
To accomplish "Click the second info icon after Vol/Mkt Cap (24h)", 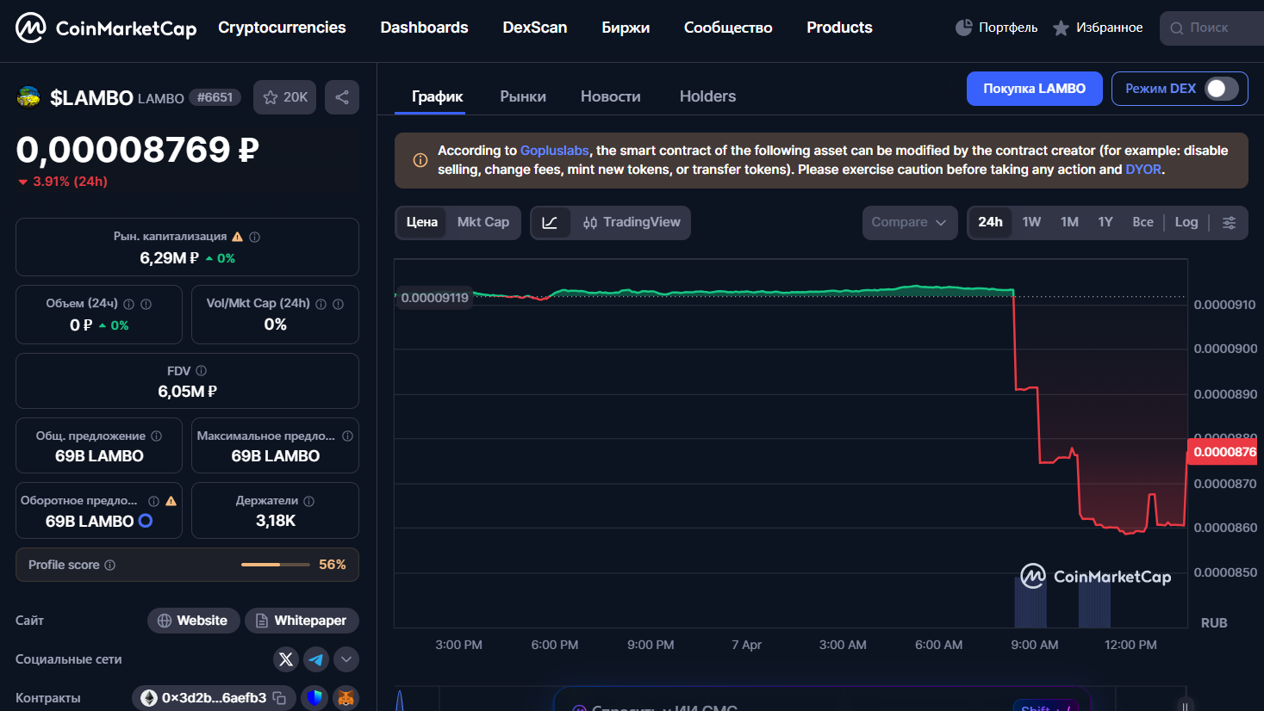I will (339, 304).
